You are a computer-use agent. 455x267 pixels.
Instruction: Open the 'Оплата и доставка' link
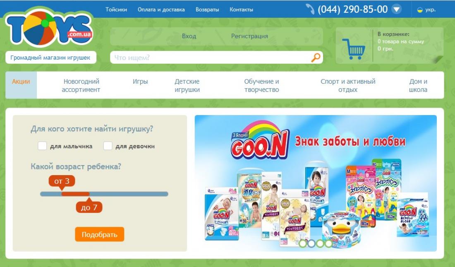tap(161, 10)
